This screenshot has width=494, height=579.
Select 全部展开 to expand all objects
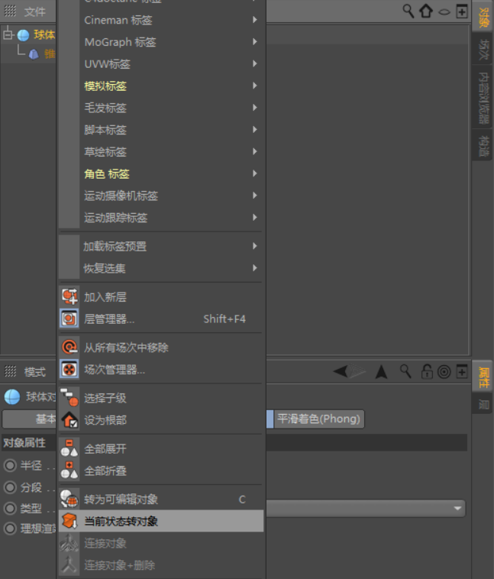pos(105,448)
